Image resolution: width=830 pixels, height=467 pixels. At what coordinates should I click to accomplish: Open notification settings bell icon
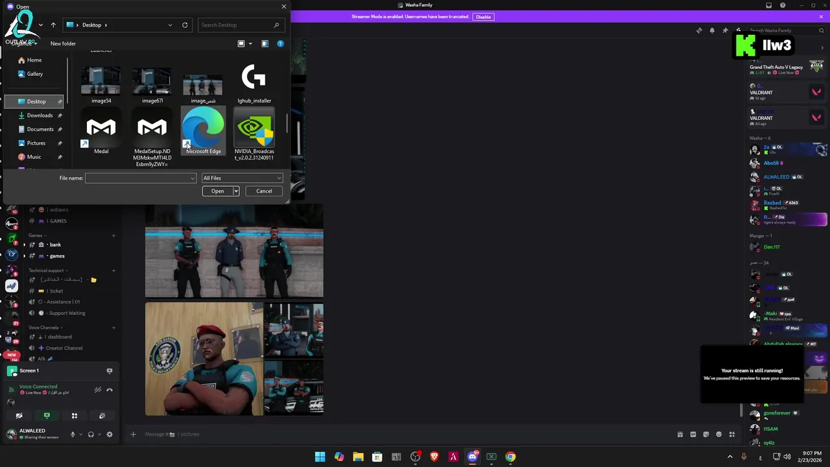click(x=712, y=30)
